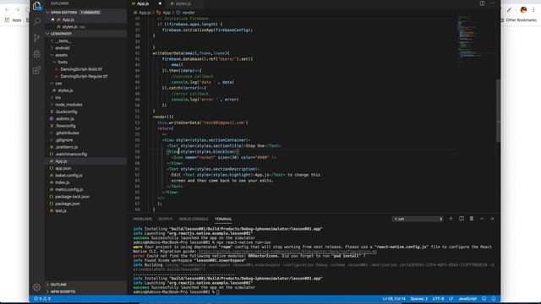Open the Explorer view in activity bar
The width and height of the screenshot is (541, 304).
click(37, 6)
